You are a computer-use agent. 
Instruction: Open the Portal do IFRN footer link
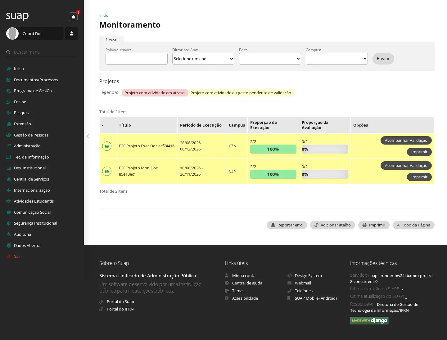(120, 309)
